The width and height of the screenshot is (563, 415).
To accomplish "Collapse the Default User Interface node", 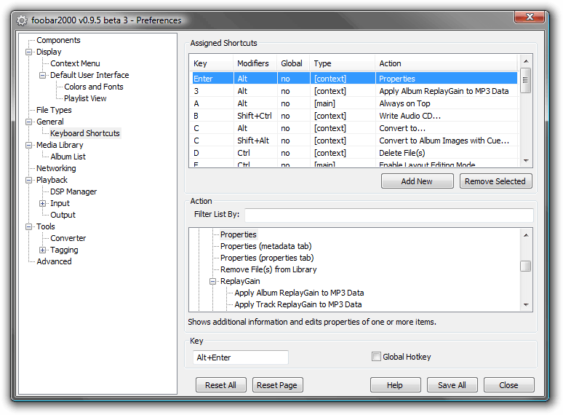I will [x=43, y=76].
